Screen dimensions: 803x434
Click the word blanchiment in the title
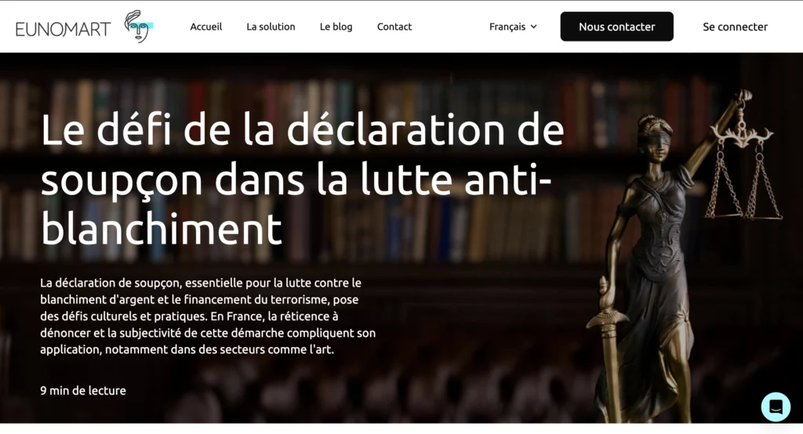pyautogui.click(x=162, y=228)
